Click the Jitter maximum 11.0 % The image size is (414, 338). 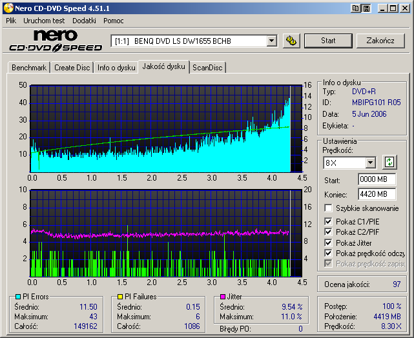coord(291,316)
